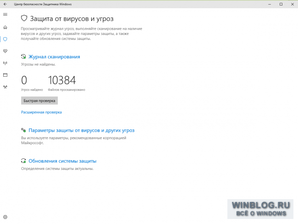Click Определения системы защиты актуальны text
Screen dimensions: 298x224
(57, 168)
